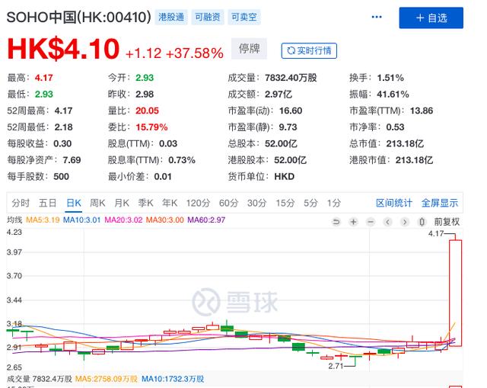Switch to the 五日 chart tab
487x388 pixels.
coord(47,204)
